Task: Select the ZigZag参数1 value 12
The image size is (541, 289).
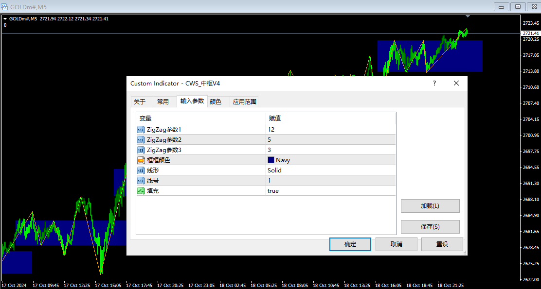Action: pos(330,130)
